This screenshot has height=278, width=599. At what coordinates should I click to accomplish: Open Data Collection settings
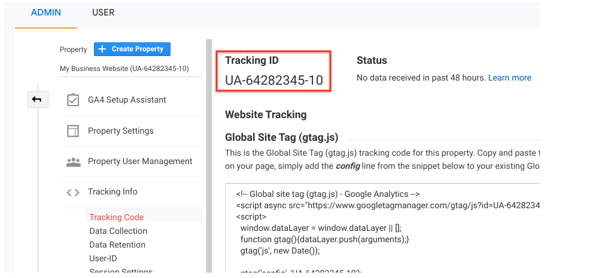tap(118, 231)
